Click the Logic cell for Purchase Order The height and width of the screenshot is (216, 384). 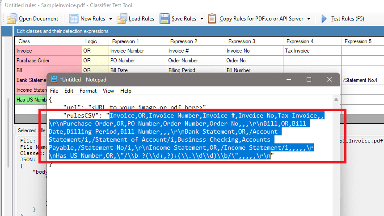coord(95,61)
